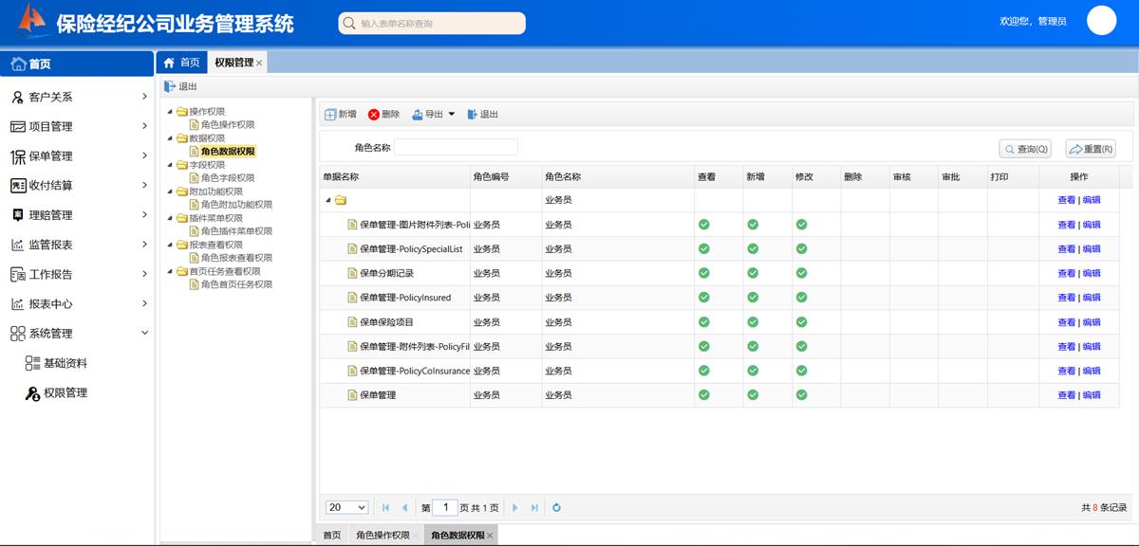Viewport: 1139px width, 546px height.
Task: Click 查看 link in 保单分期记录 row
Action: click(1067, 274)
